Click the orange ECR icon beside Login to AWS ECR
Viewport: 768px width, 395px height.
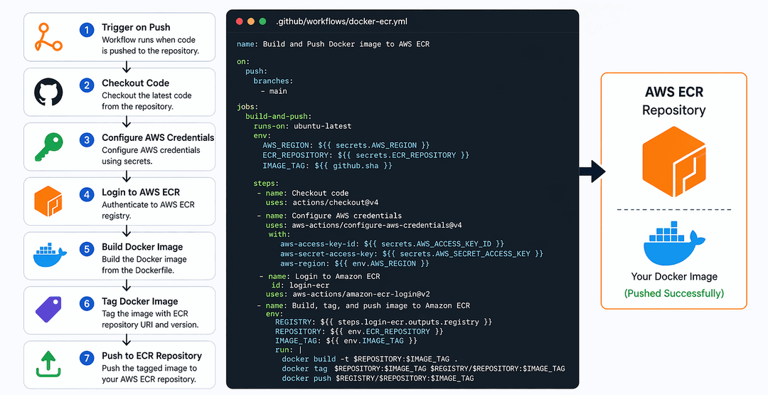48,201
